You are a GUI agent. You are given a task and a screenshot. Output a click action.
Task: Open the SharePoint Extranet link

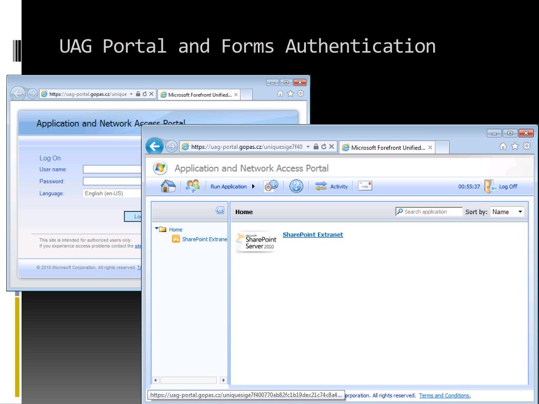click(313, 235)
